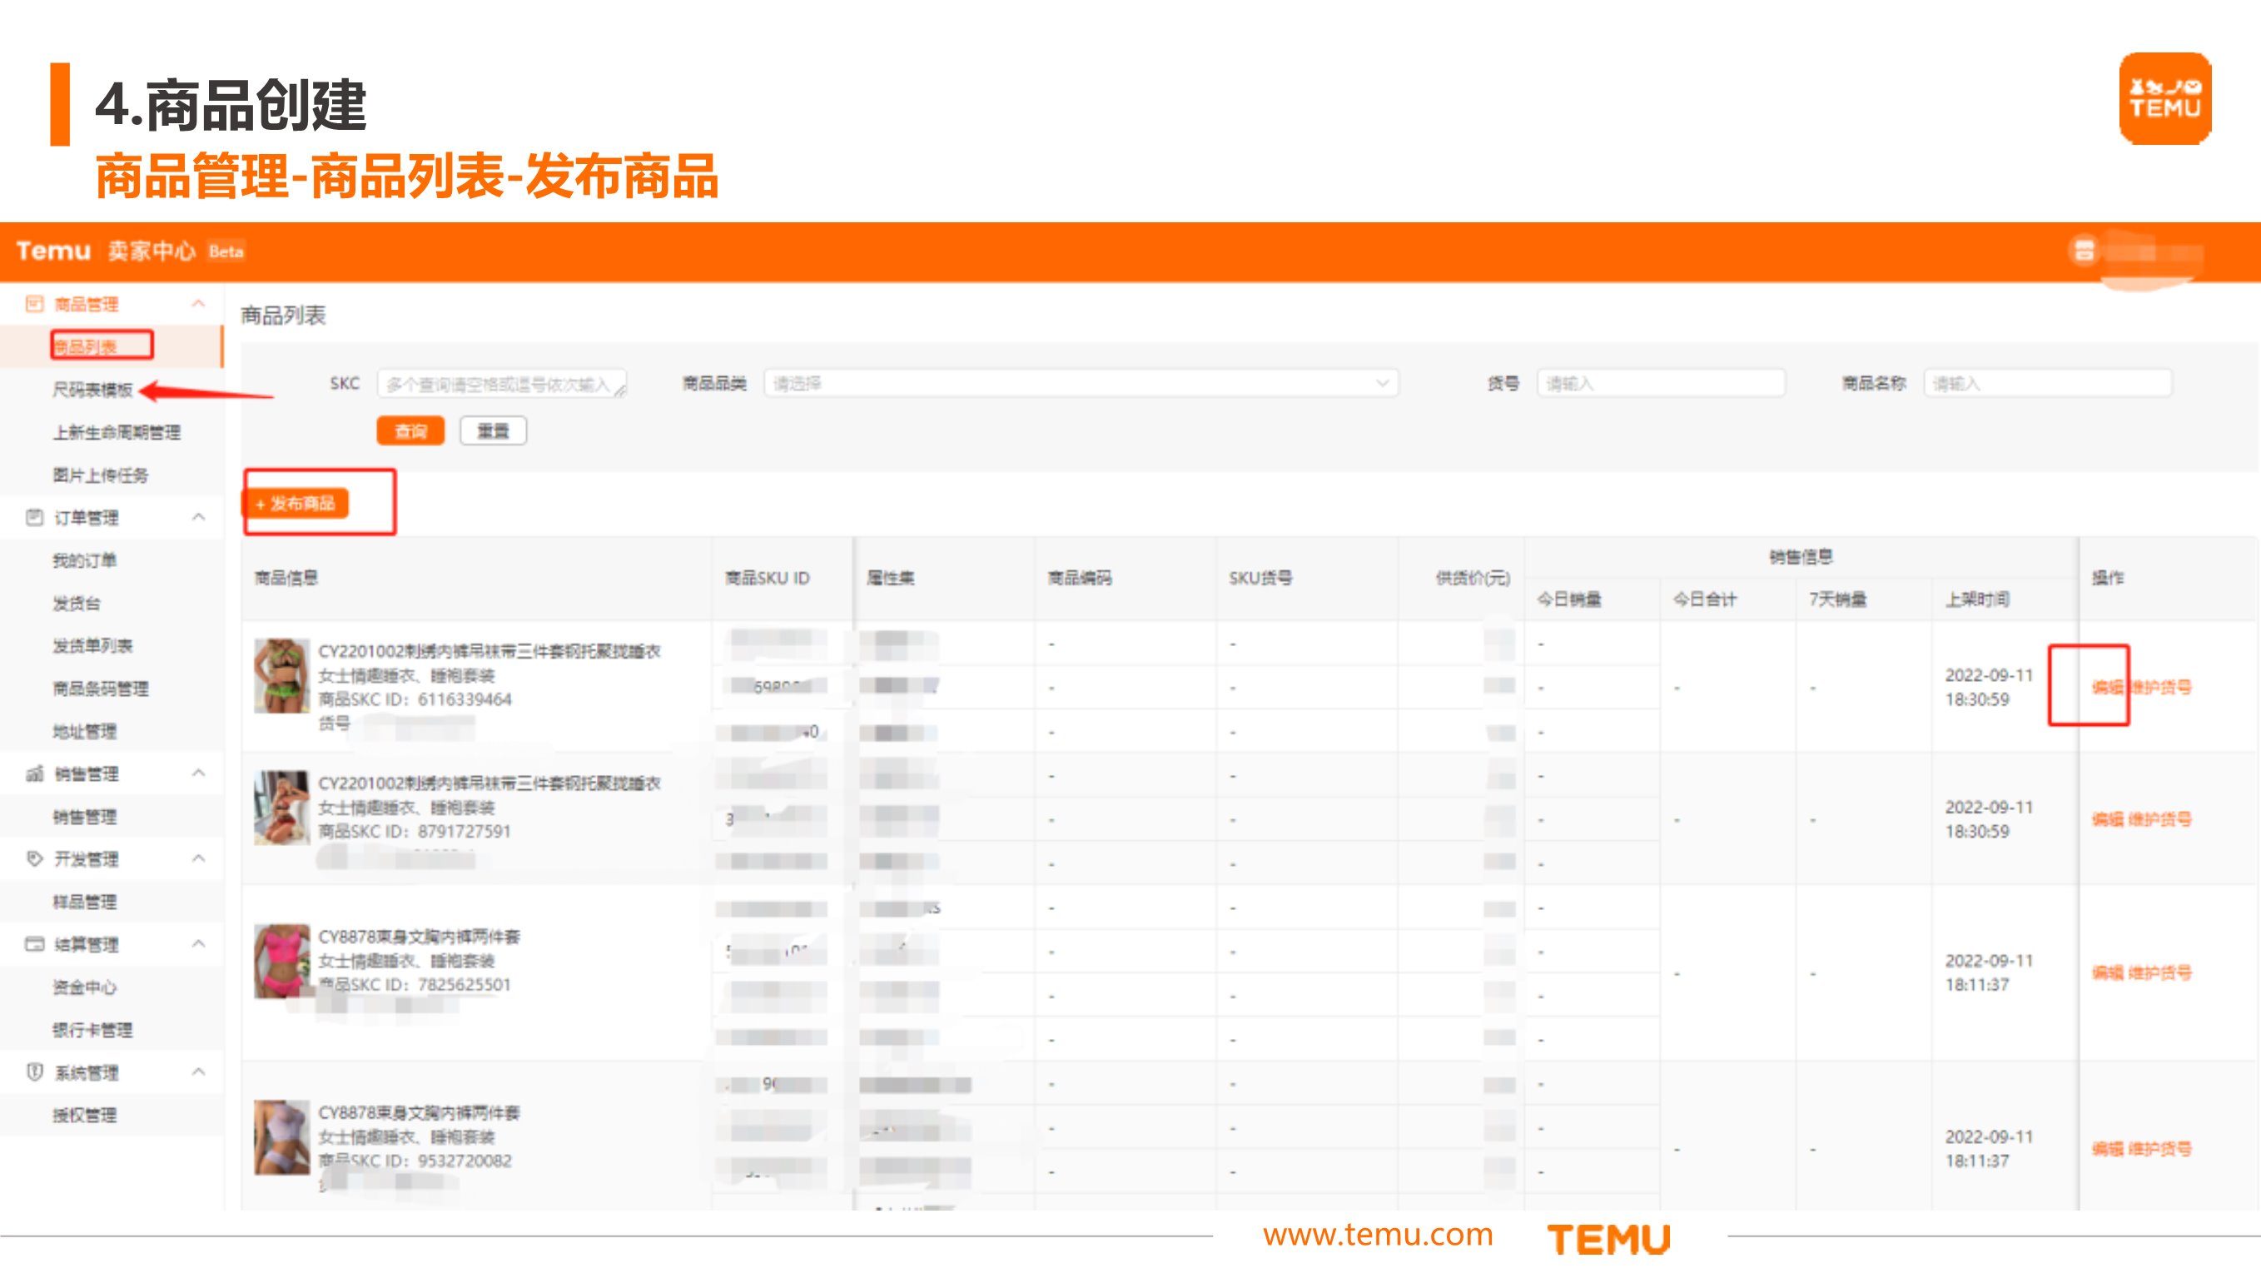Click the TEMU logo badge top right
The height and width of the screenshot is (1278, 2261).
(2164, 98)
